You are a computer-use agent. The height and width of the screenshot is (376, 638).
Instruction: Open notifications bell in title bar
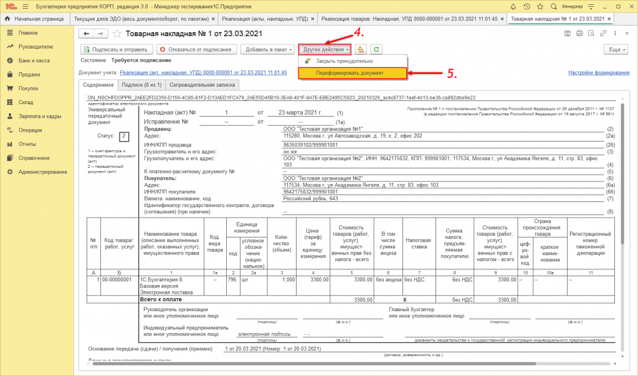tap(513, 6)
